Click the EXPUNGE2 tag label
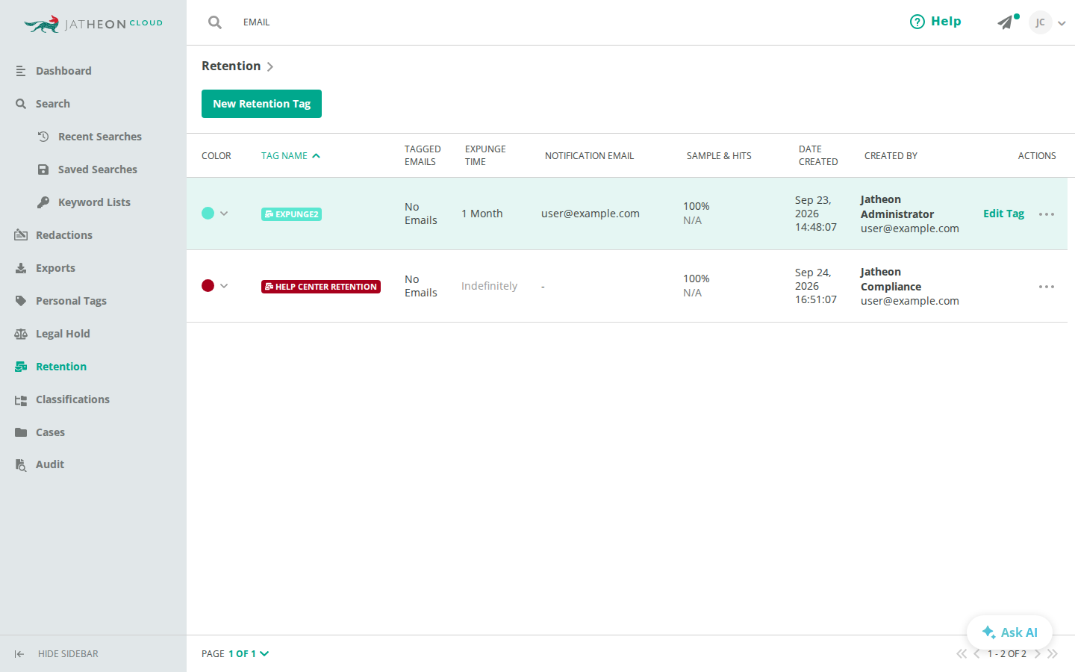Screen dimensions: 1075x672 pyautogui.click(x=291, y=214)
